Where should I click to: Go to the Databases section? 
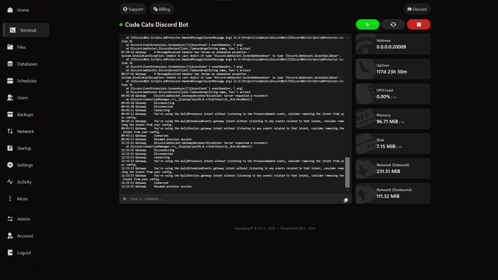pos(26,64)
